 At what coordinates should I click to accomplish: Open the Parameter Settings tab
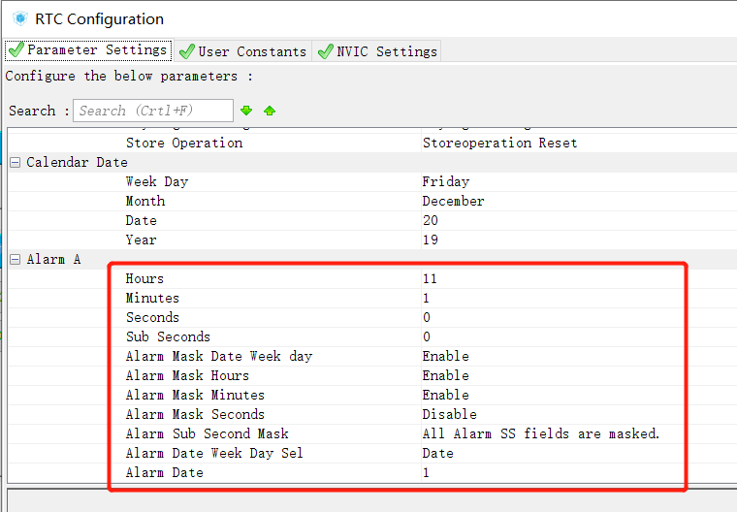click(89, 49)
